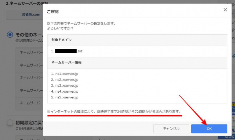
Task: Confirm nameserver settings with OK button
Action: coord(209,129)
